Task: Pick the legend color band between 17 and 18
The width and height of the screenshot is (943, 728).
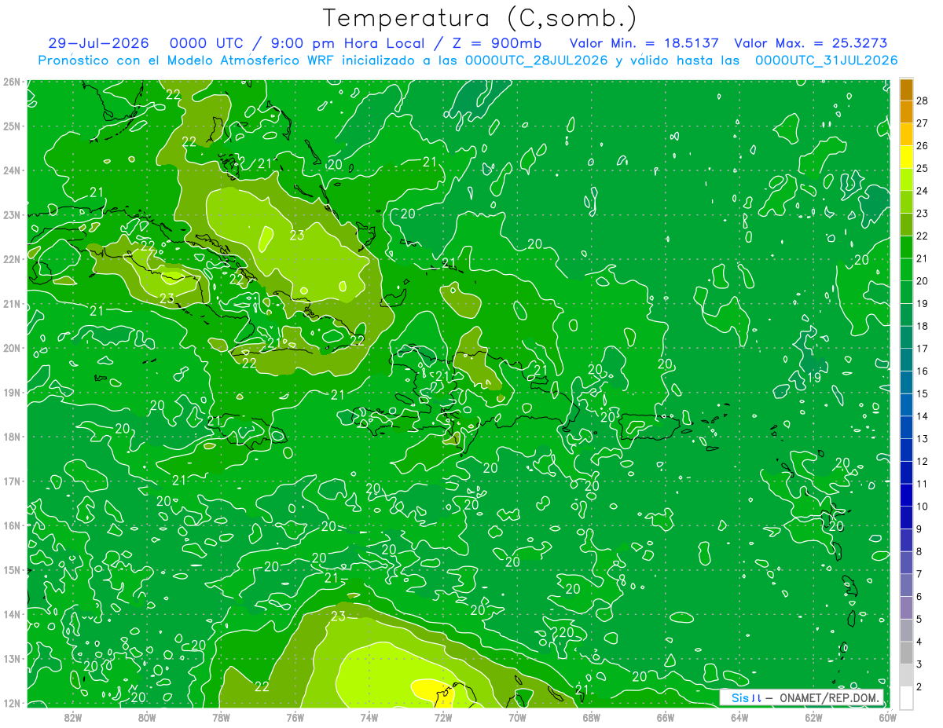Action: click(906, 338)
